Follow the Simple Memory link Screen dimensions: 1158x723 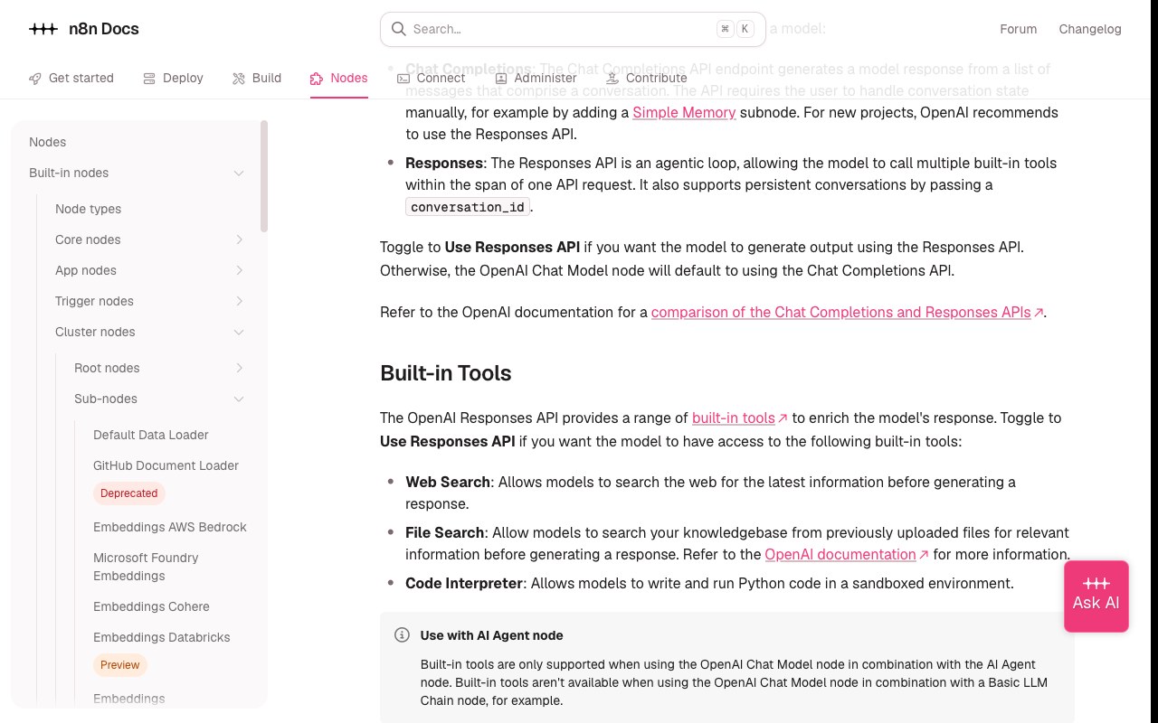coord(684,112)
